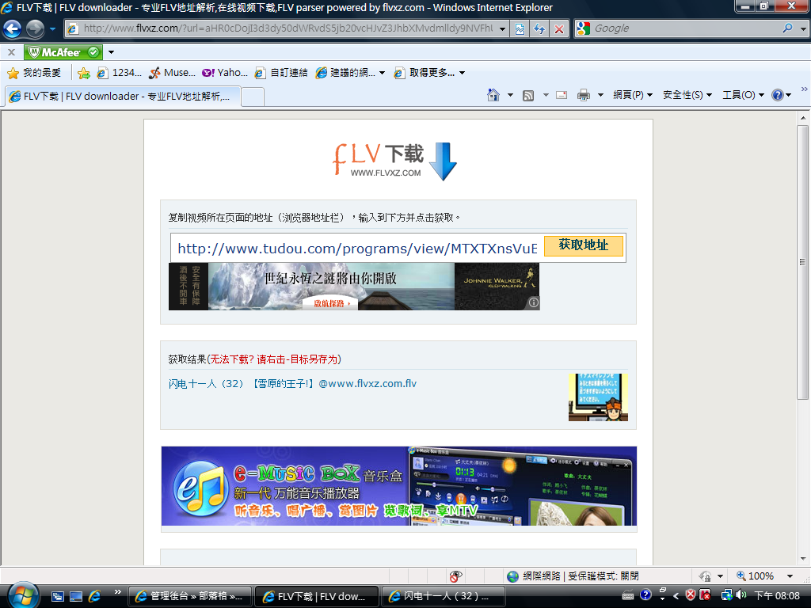Refresh the page with the refresh icon

pos(539,29)
